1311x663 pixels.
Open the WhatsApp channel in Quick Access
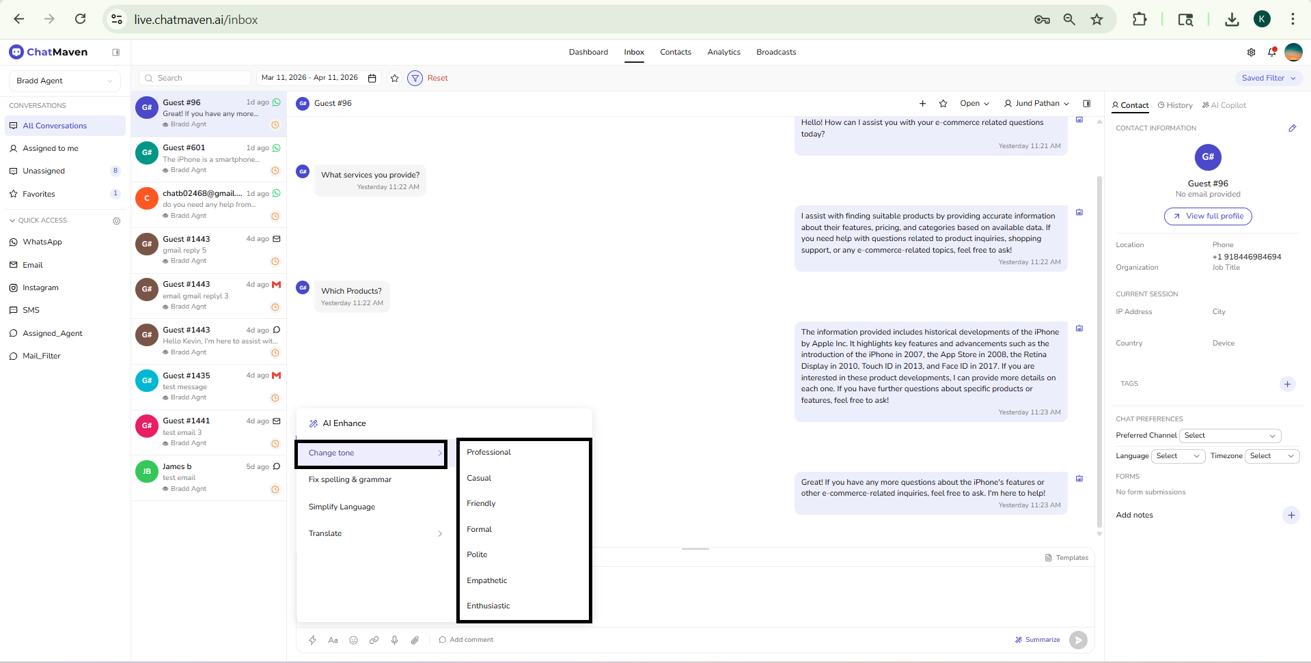tap(42, 242)
